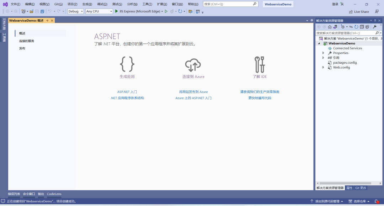Screen dimensions: 384x206
Task: Switch to the 连接的服务 page
Action: (27, 41)
